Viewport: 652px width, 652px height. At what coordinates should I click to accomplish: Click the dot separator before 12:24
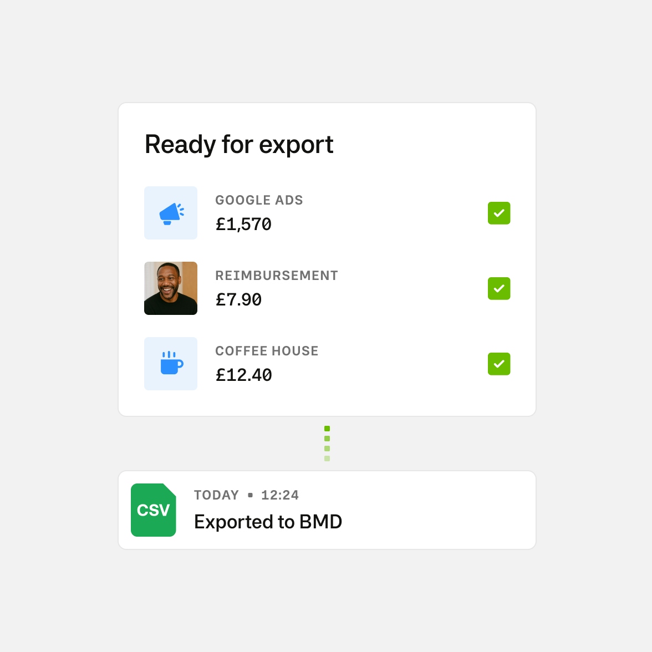[250, 495]
